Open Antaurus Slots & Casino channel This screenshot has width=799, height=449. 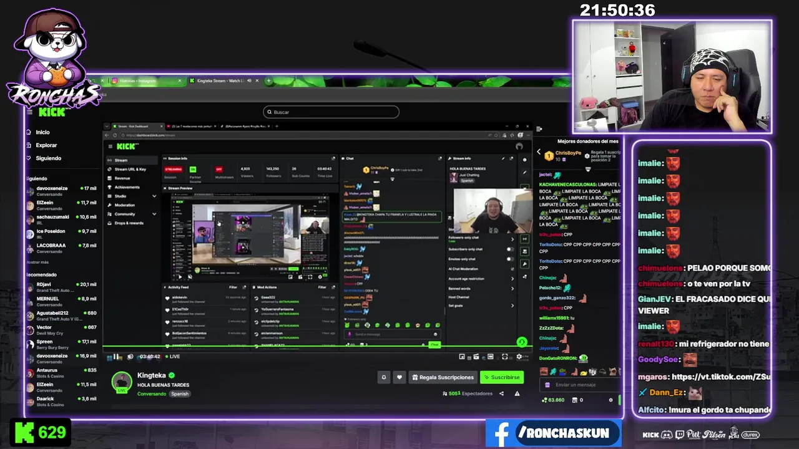tap(61, 373)
